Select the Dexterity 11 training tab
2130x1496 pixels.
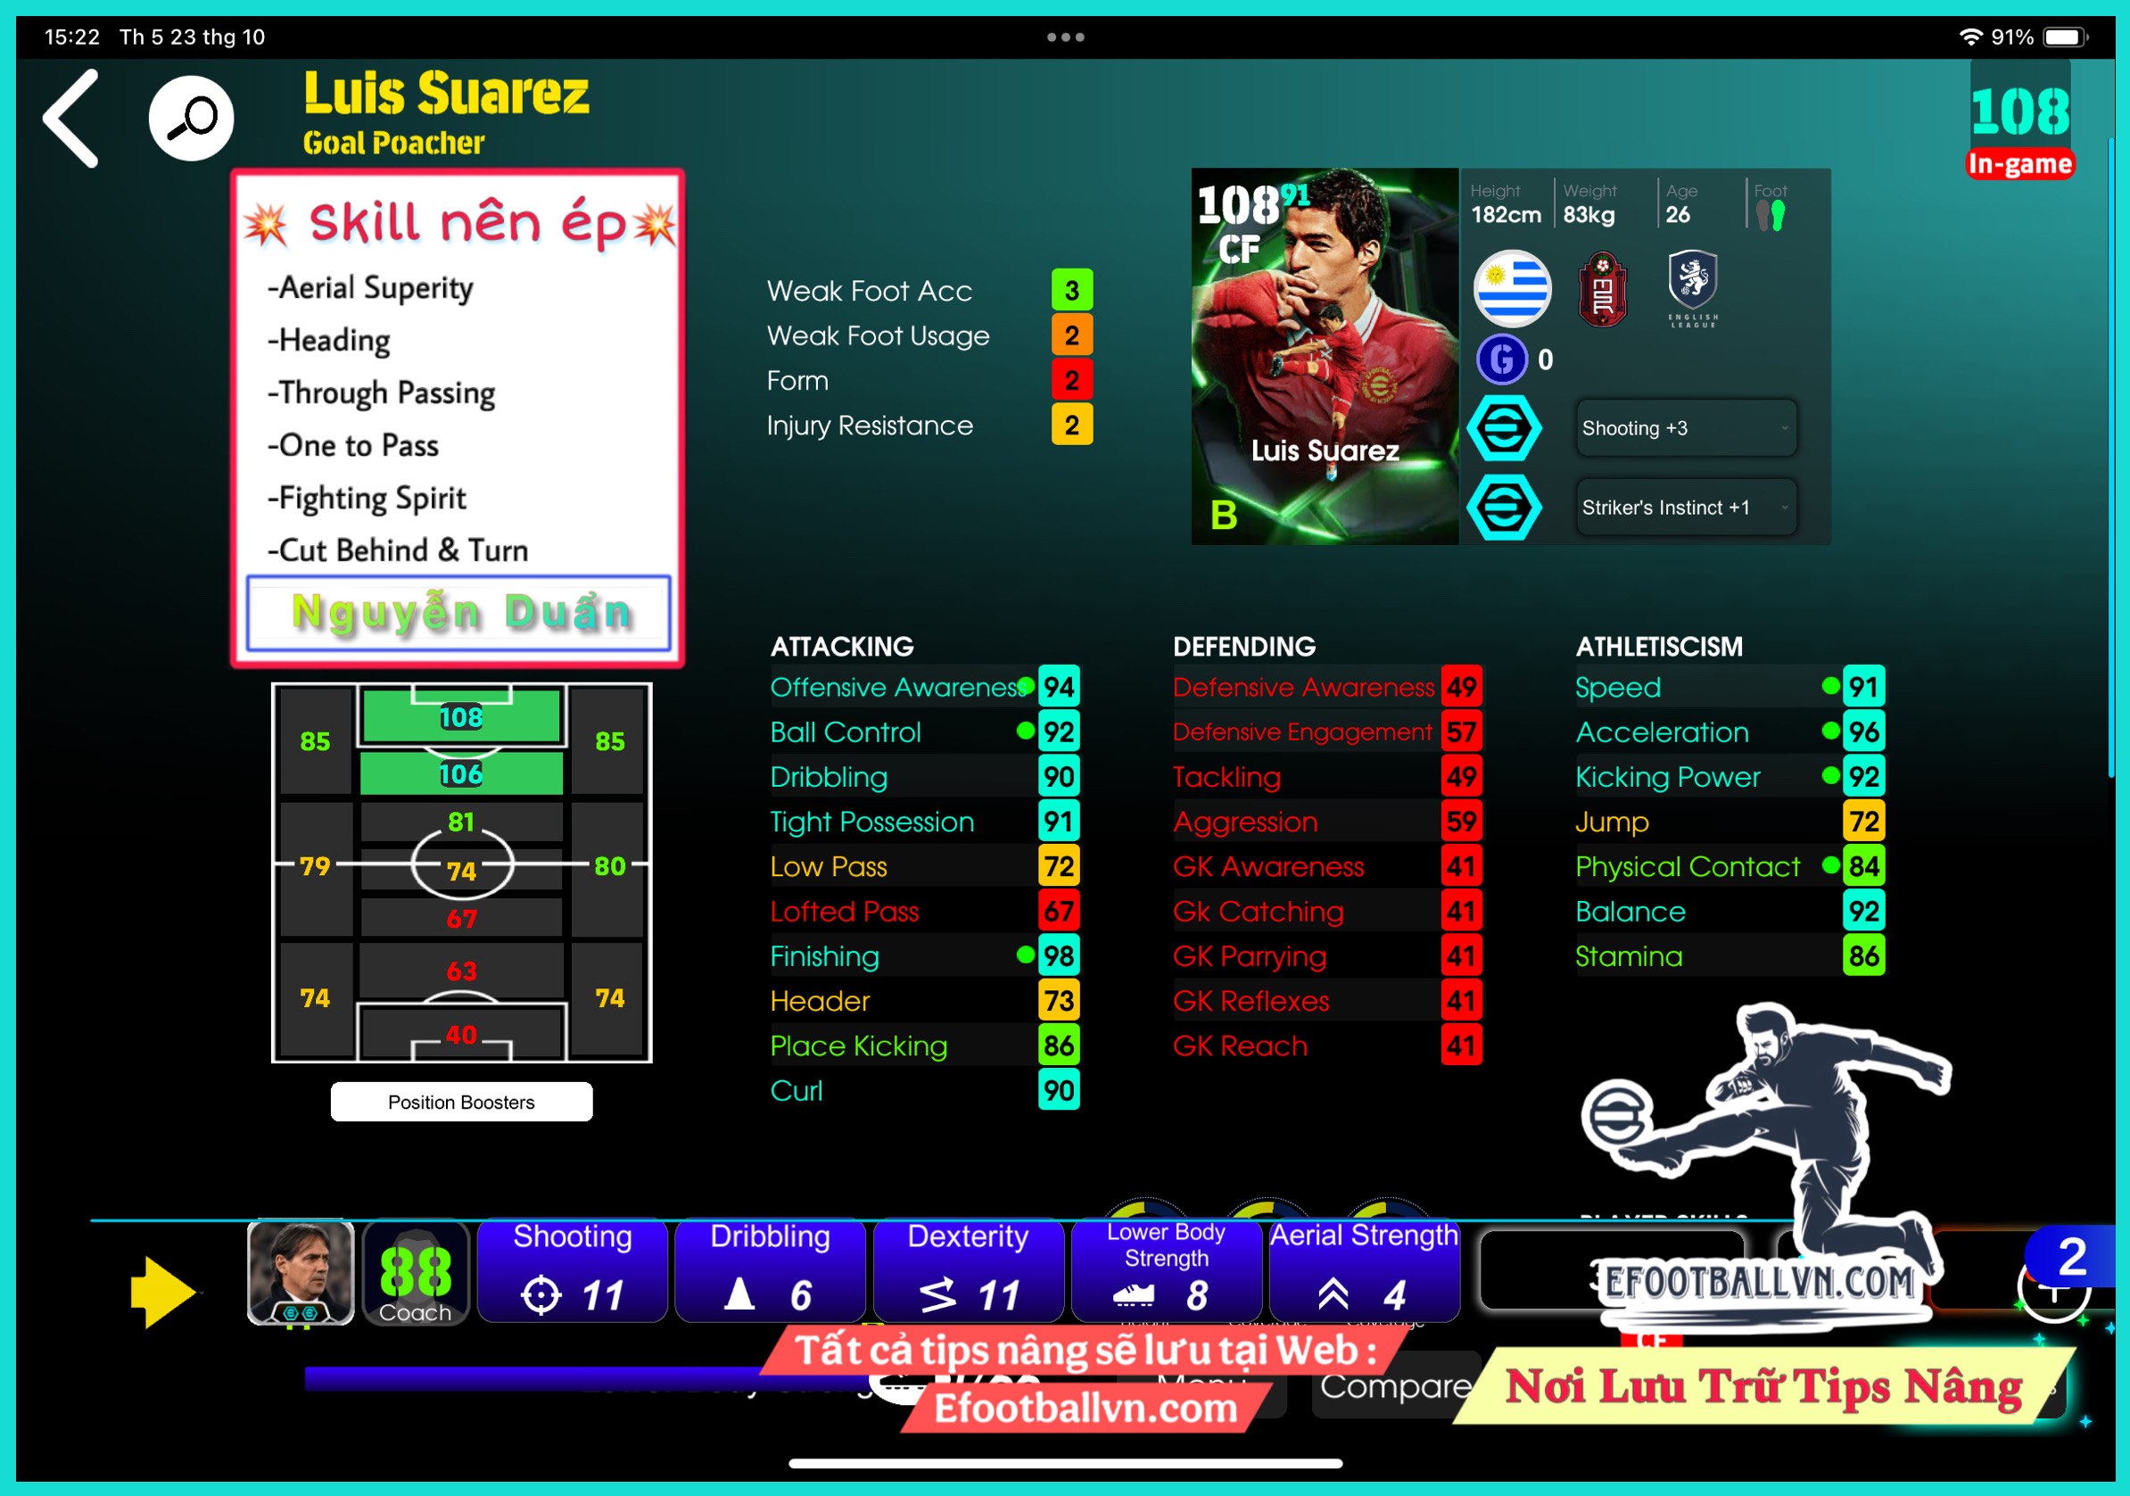[968, 1271]
